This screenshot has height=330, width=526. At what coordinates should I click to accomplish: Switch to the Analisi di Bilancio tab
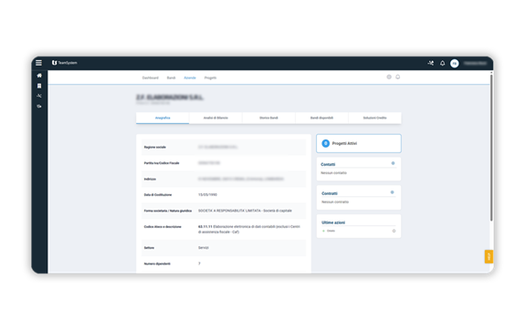click(x=216, y=118)
